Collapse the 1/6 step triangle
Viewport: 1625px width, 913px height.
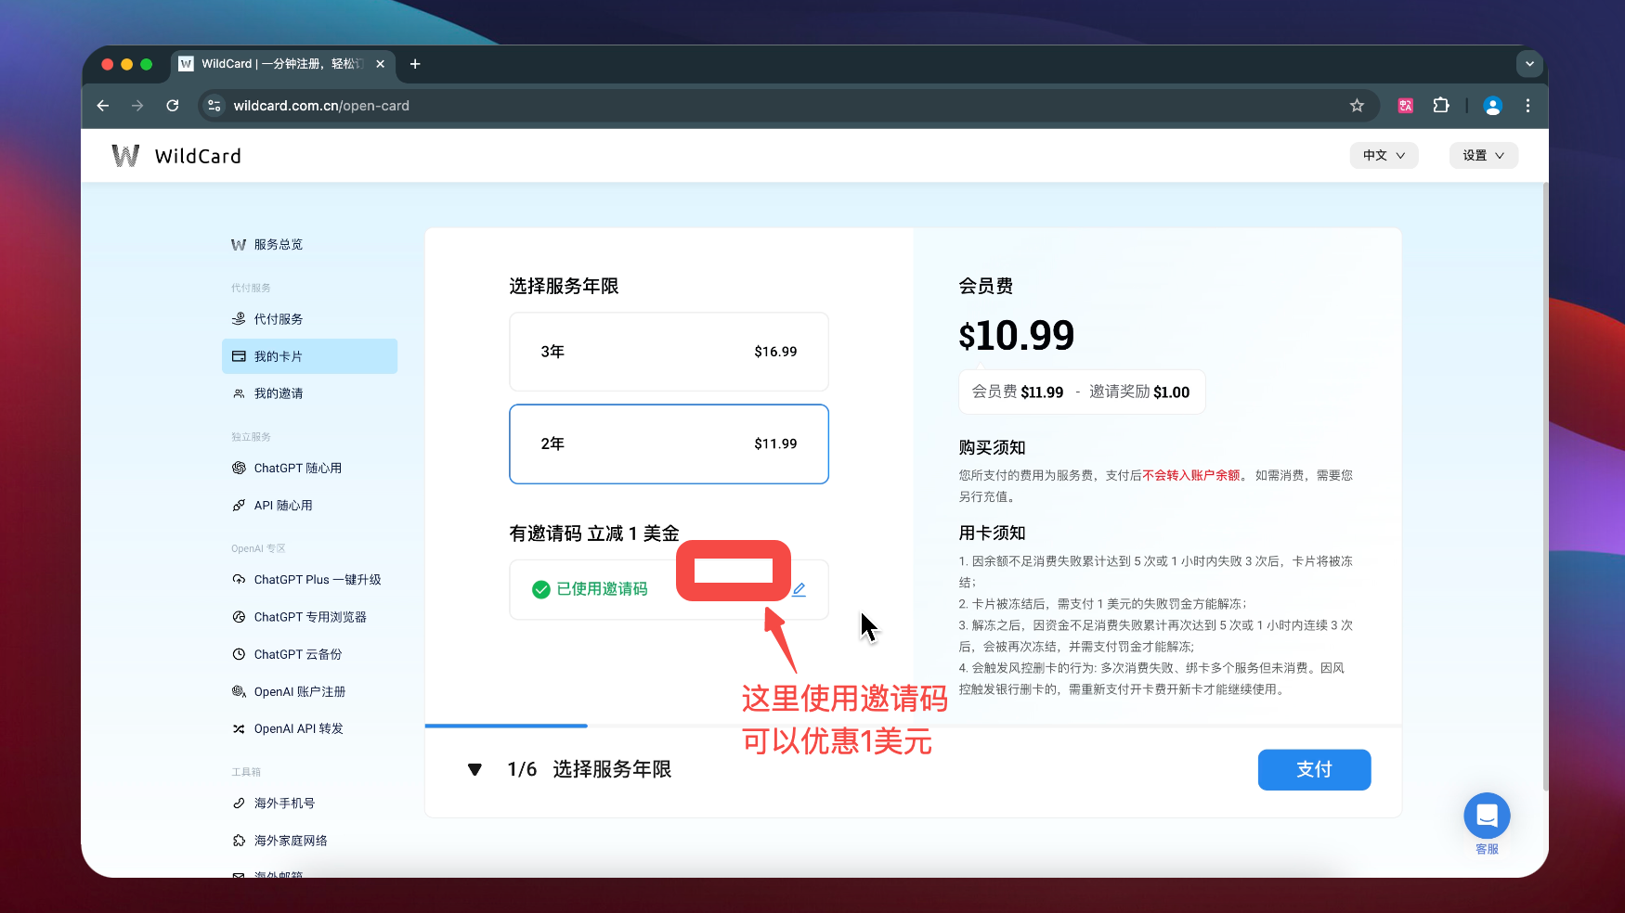point(474,769)
